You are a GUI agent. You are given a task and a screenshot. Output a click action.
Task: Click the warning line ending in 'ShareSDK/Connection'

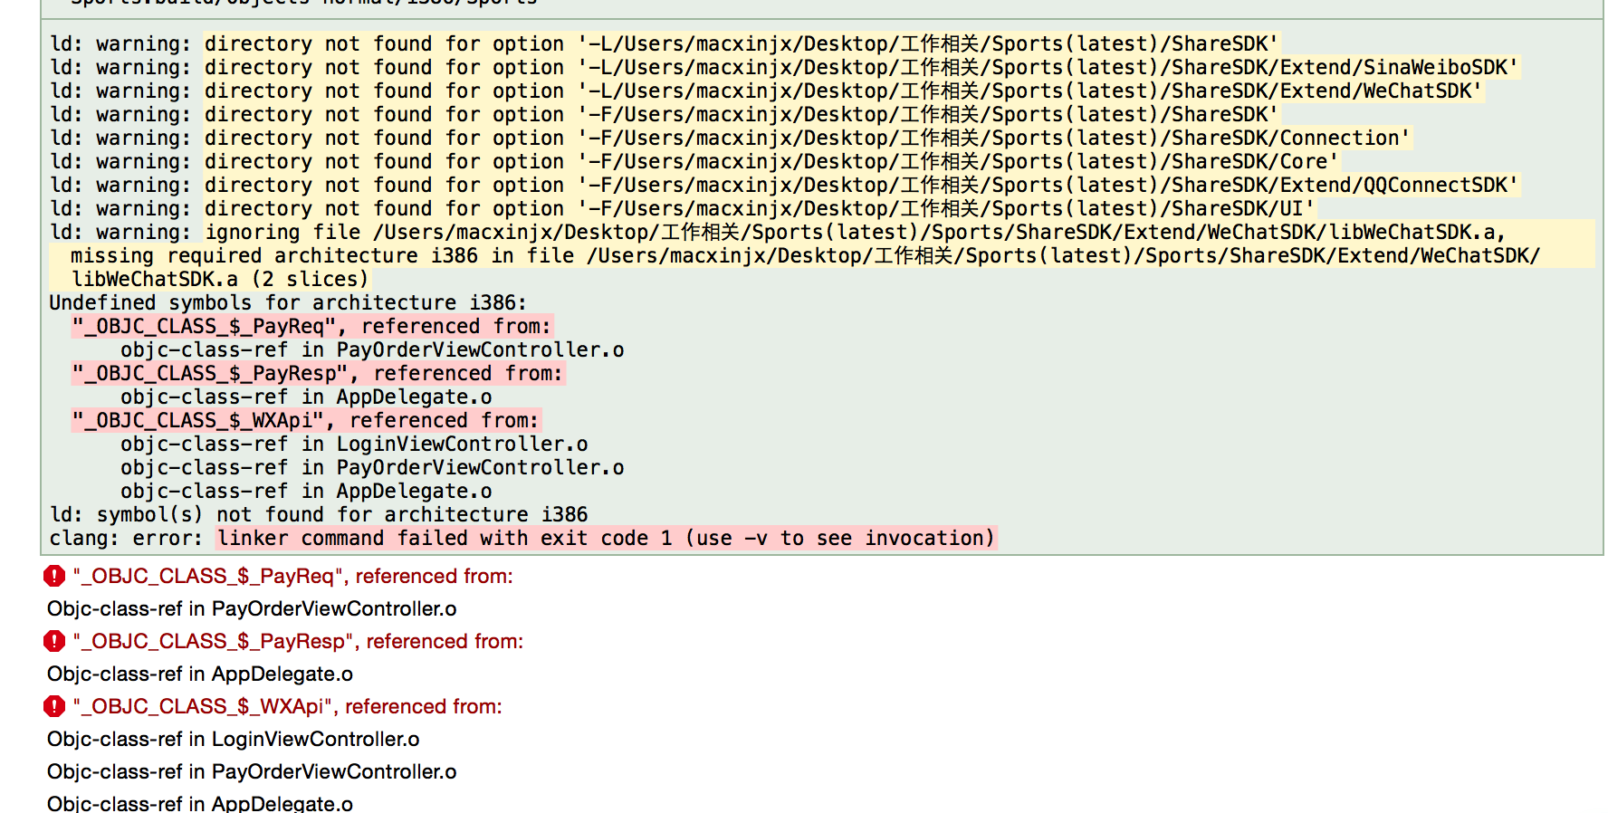pos(730,138)
